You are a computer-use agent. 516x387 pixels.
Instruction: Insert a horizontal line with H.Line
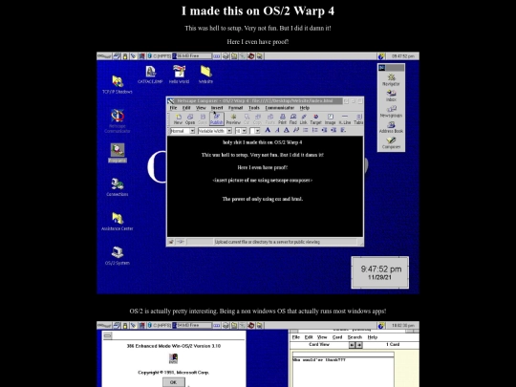[x=345, y=119]
